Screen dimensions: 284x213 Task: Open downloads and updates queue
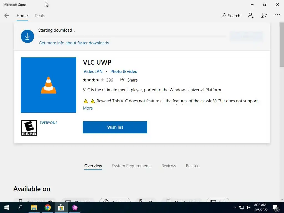264,16
